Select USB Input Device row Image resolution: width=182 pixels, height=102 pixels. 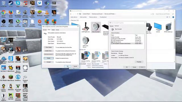pyautogui.click(x=127, y=42)
